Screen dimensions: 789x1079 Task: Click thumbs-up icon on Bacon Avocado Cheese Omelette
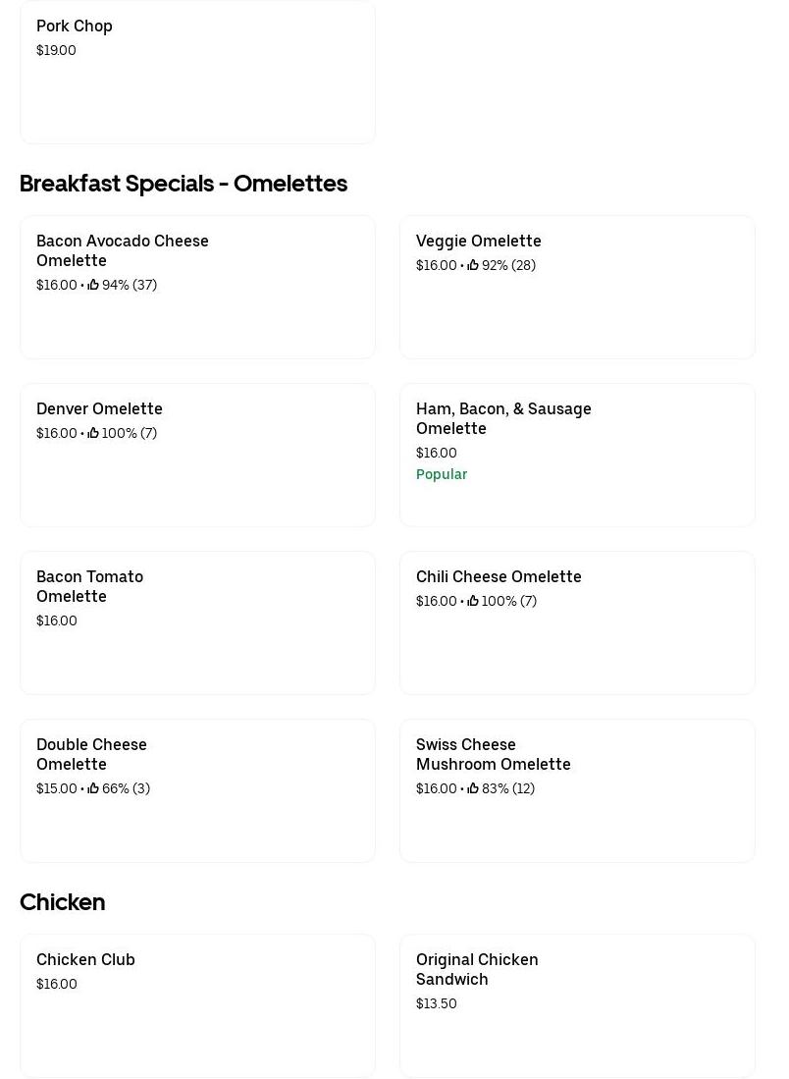tap(93, 285)
